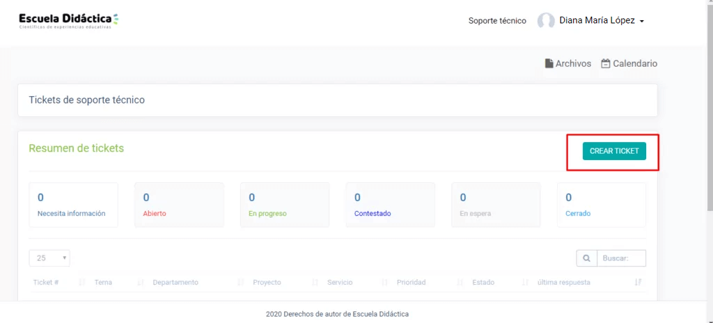Click the Escuela Didáctica logo
713x323 pixels.
[69, 21]
